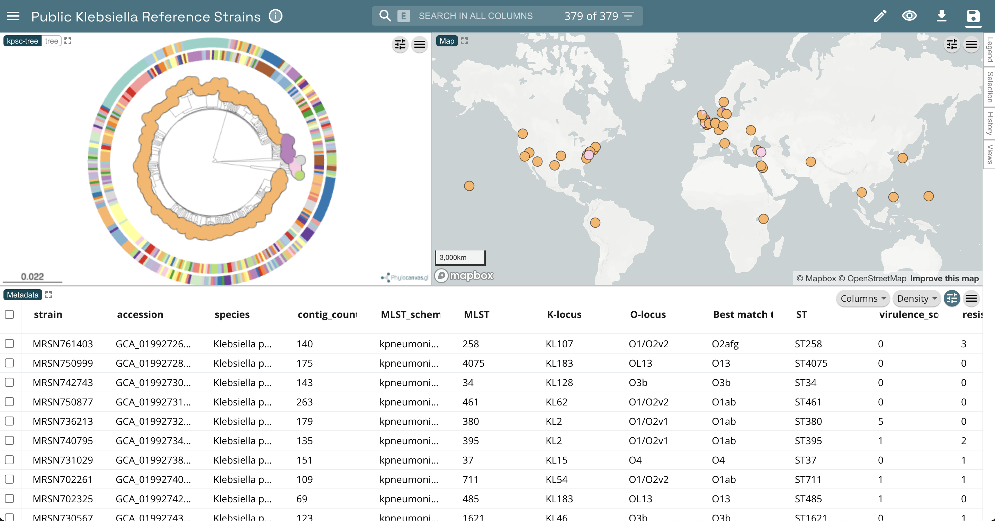Toggle metadata table controls icon
This screenshot has width=995, height=521.
952,298
